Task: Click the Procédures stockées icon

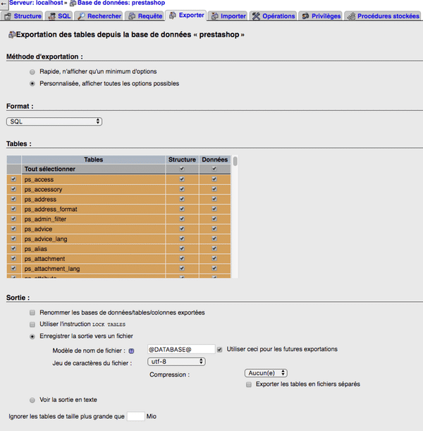Action: [351, 16]
